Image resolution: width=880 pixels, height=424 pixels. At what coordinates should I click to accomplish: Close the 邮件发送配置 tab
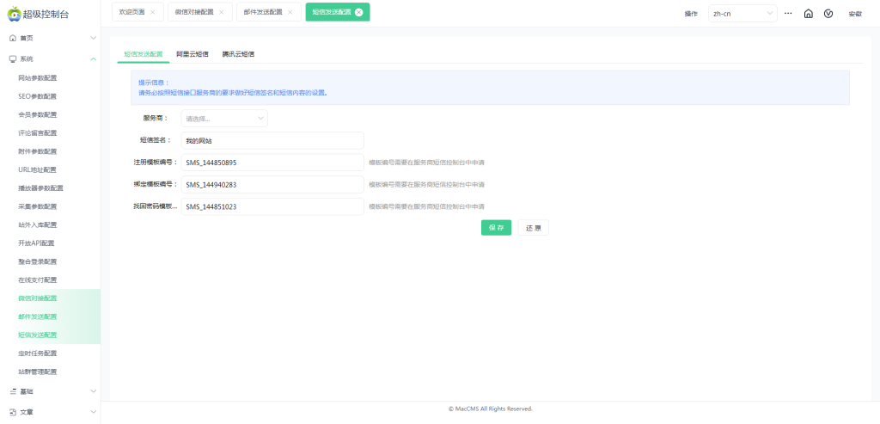coord(290,12)
